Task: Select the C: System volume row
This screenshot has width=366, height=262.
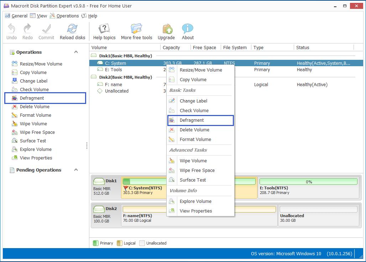Action: click(226, 63)
